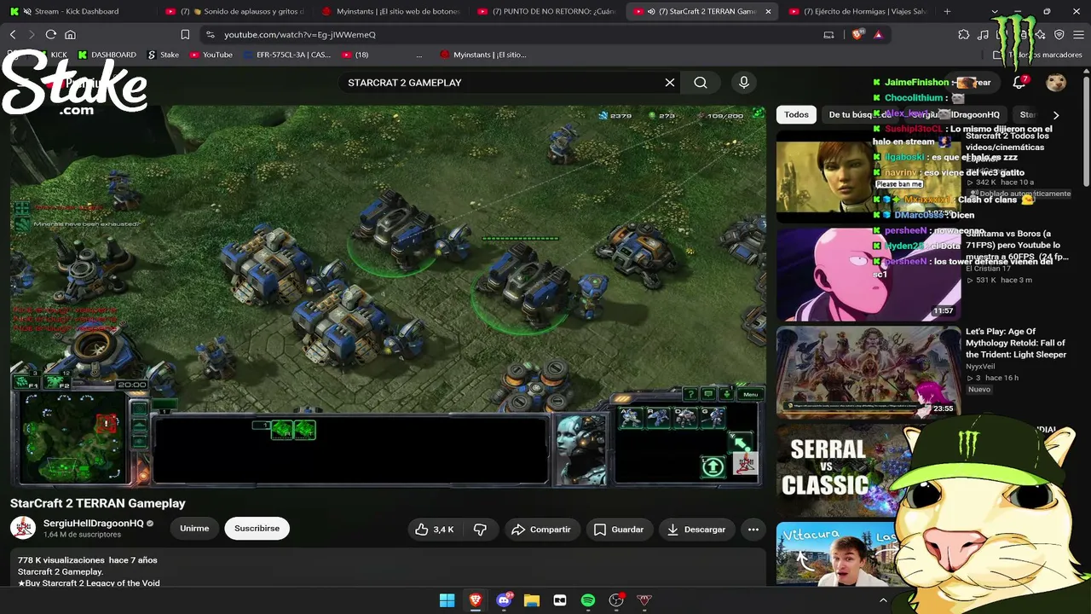Bookmark this page in address bar
The height and width of the screenshot is (614, 1091).
[x=185, y=34]
